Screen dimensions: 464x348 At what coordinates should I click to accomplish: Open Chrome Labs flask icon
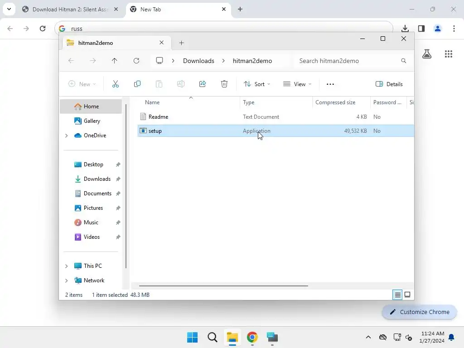pos(427,54)
